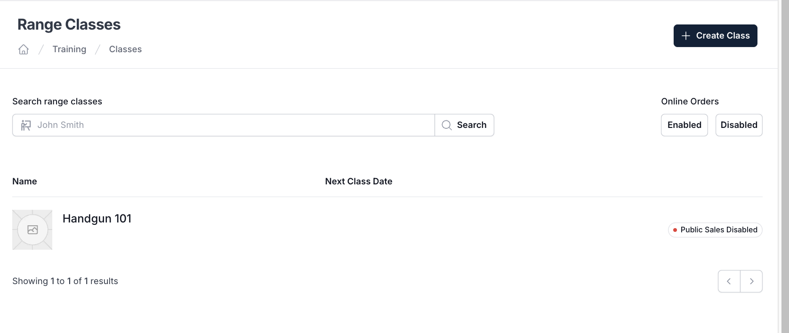Image resolution: width=789 pixels, height=333 pixels.
Task: Open the Training breadcrumb link
Action: click(x=69, y=49)
